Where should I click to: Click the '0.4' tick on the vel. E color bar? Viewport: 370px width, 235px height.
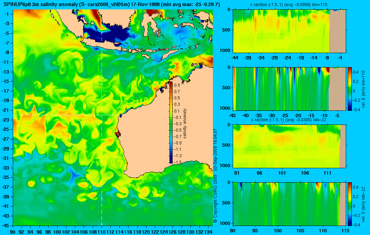coord(356,72)
